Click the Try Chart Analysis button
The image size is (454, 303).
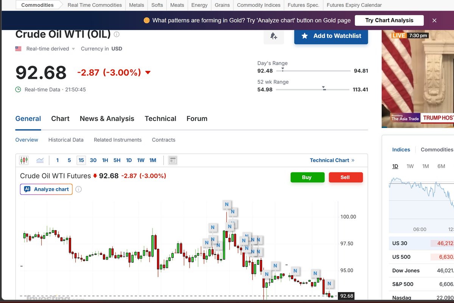pos(389,20)
